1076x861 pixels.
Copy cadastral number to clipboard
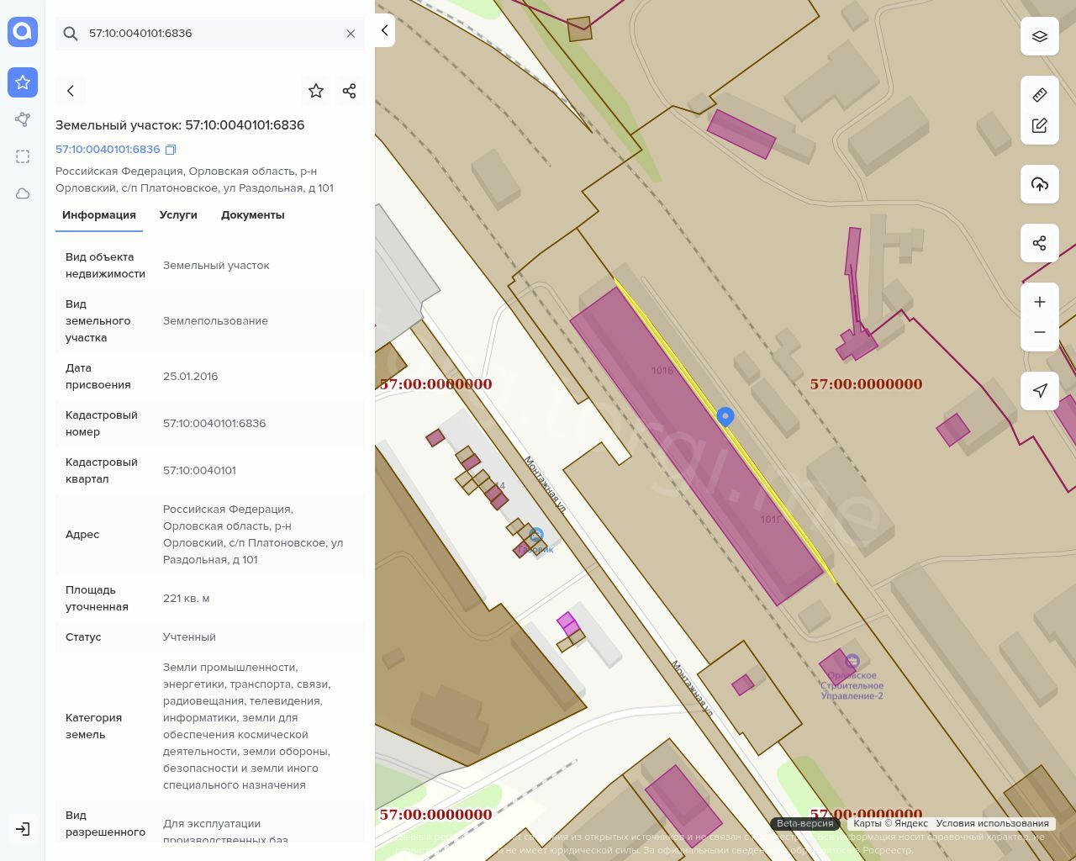171,150
